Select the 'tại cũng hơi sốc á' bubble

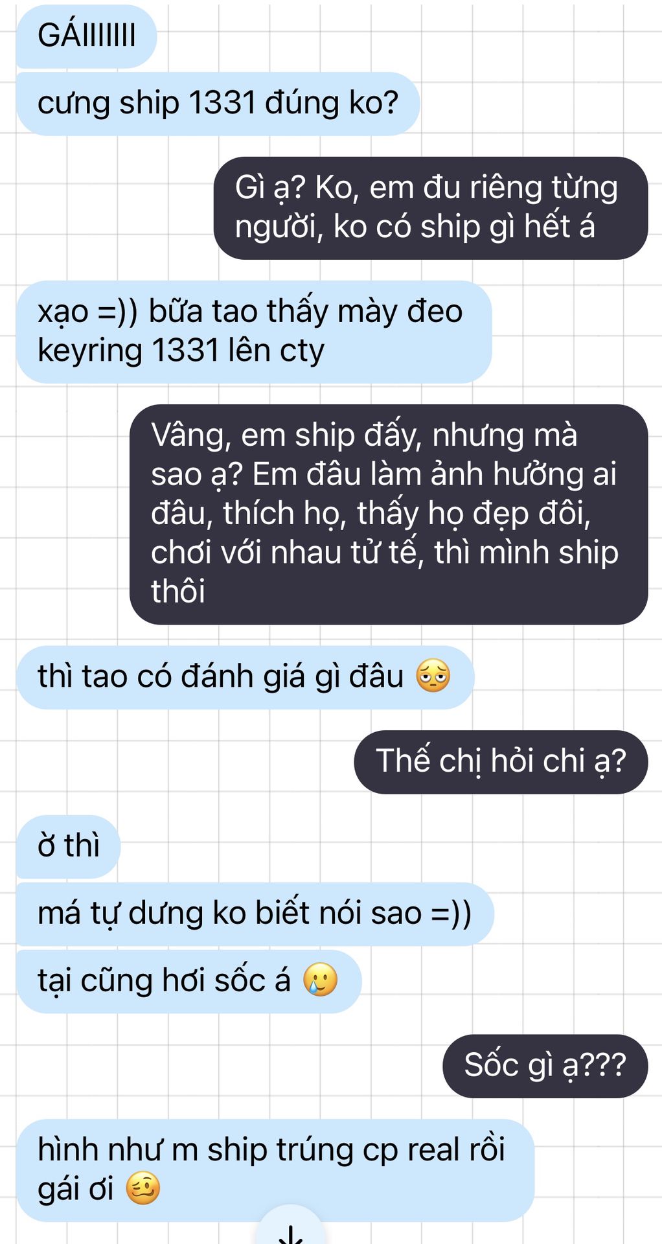click(188, 982)
